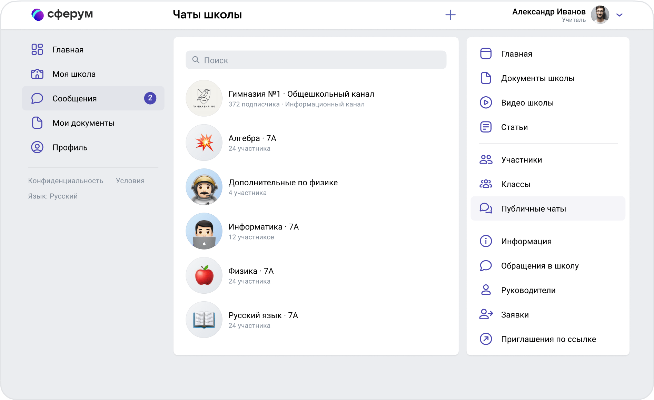654x400 pixels.
Task: Click the plus icon to create a chat
Action: [450, 15]
